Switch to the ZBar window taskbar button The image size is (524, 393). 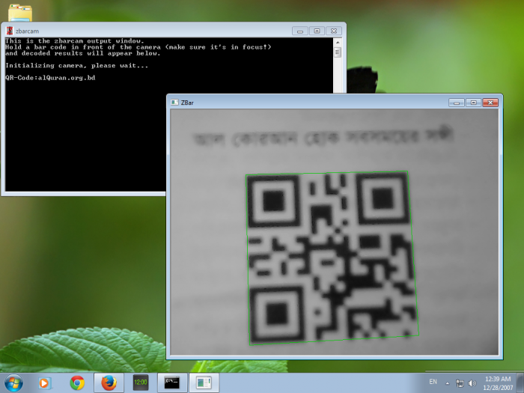[x=204, y=383]
